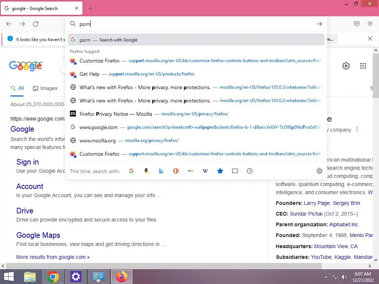The height and width of the screenshot is (284, 379).
Task: Open the Sergey Brin link
Action: tap(346, 203)
